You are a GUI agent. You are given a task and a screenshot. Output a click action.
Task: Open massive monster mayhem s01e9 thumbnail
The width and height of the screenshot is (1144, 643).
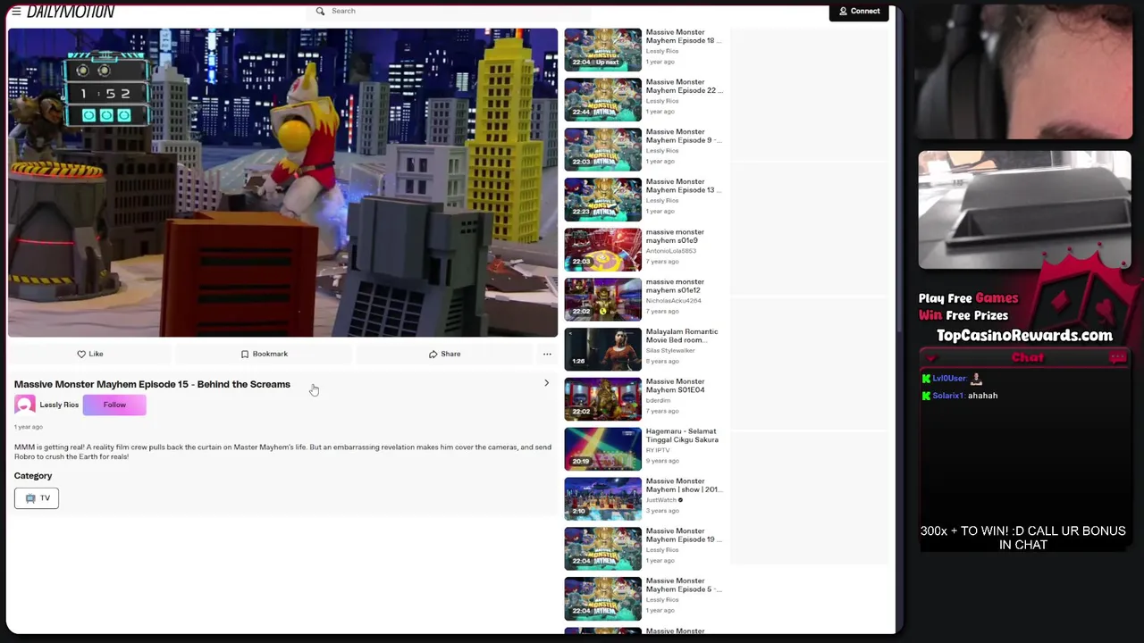[602, 249]
